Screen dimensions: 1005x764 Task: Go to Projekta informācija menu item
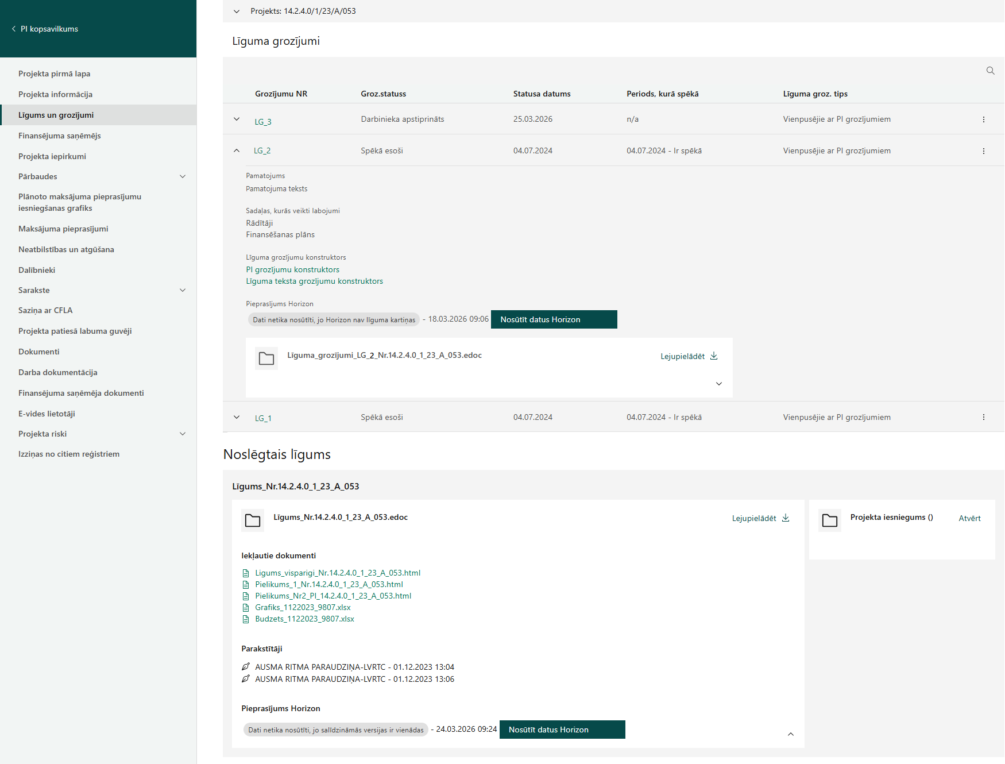55,94
